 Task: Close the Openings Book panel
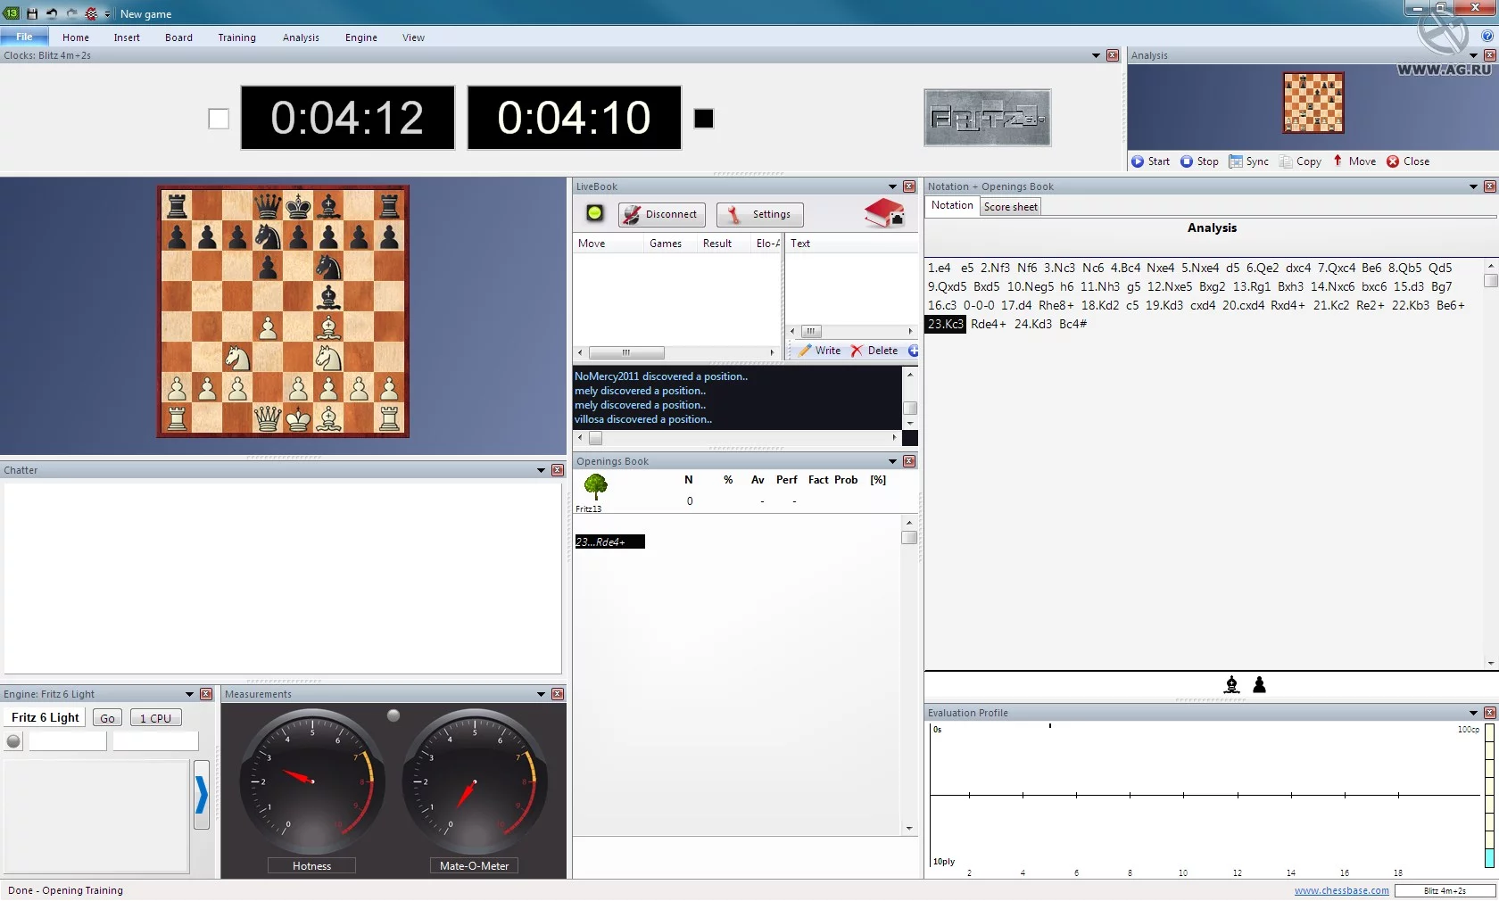click(909, 461)
